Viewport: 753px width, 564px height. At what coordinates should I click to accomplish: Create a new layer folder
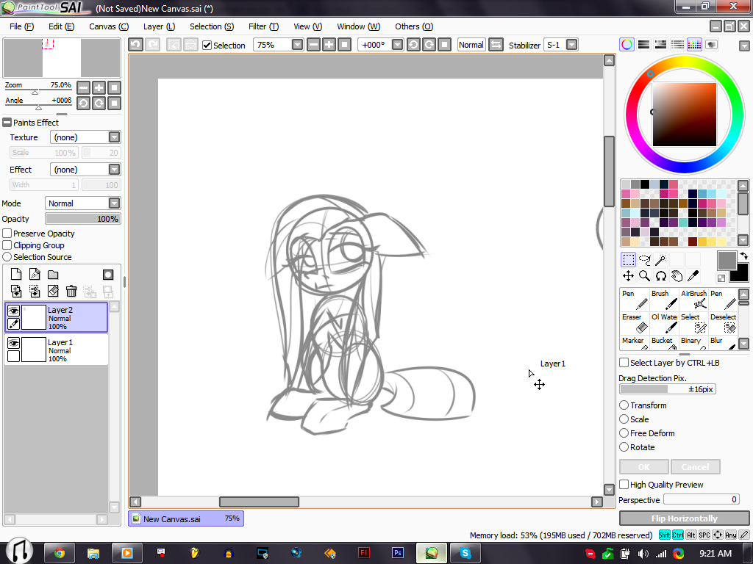[53, 275]
